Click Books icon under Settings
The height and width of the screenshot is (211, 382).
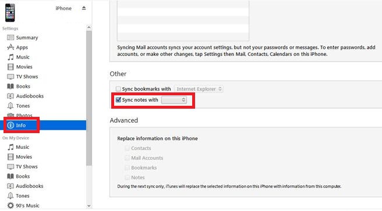point(10,86)
